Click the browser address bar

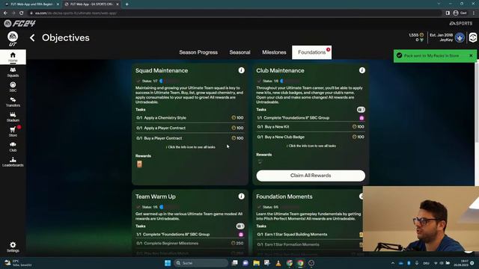[x=235, y=13]
